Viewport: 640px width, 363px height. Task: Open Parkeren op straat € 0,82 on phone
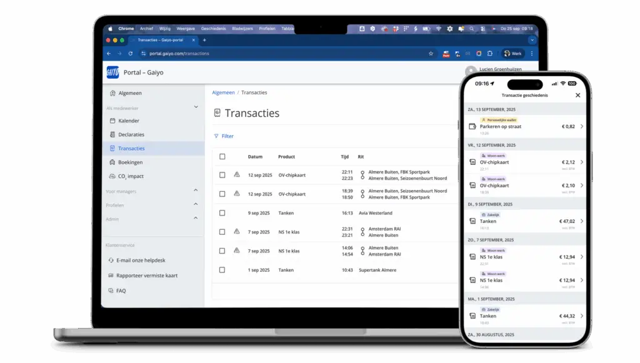click(x=525, y=126)
